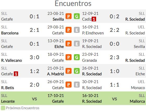Click the grey E badge for R. Sociedad-Sevilla match
This screenshot has height=111, width=146.
coord(77,44)
